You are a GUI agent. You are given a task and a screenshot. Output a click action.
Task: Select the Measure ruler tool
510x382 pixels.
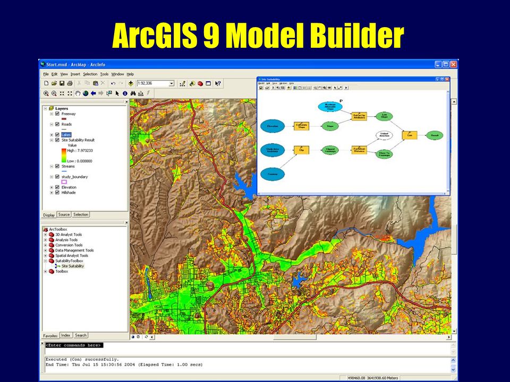[x=140, y=93]
